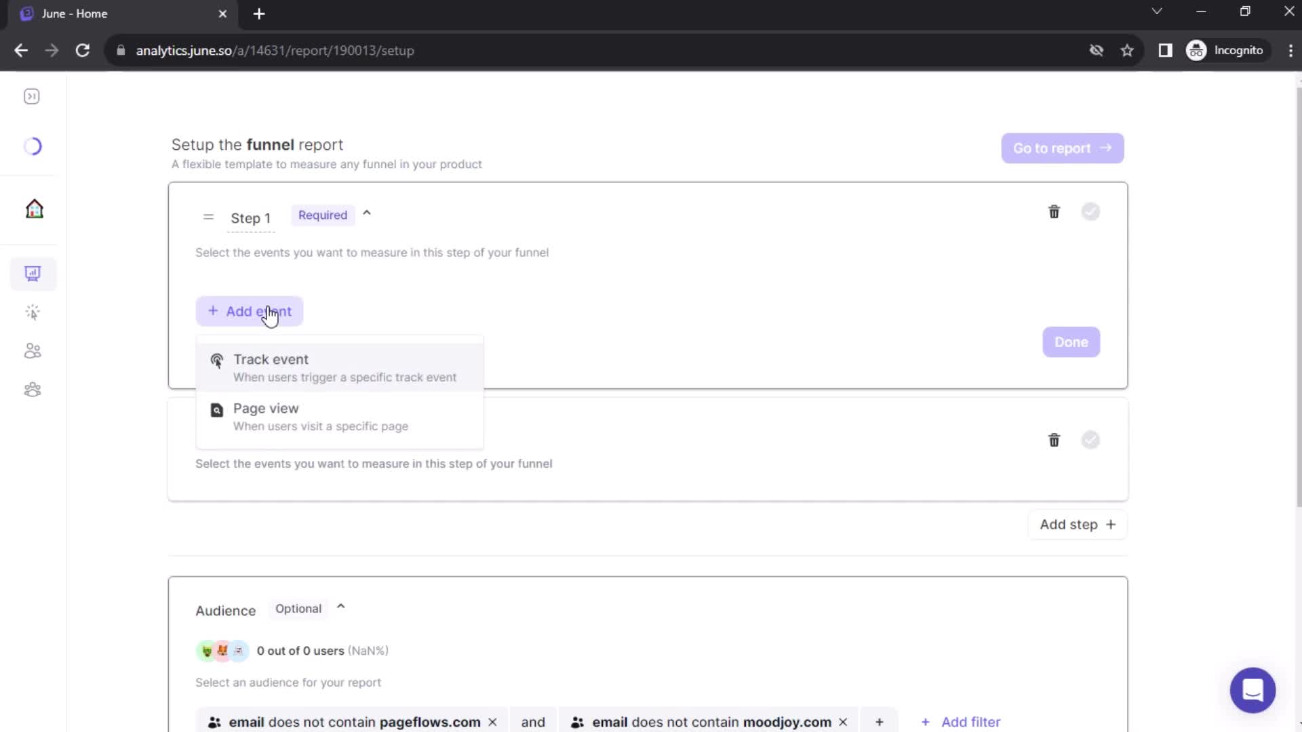Image resolution: width=1302 pixels, height=732 pixels.
Task: Click Add event button for Step 1
Action: [x=249, y=311]
